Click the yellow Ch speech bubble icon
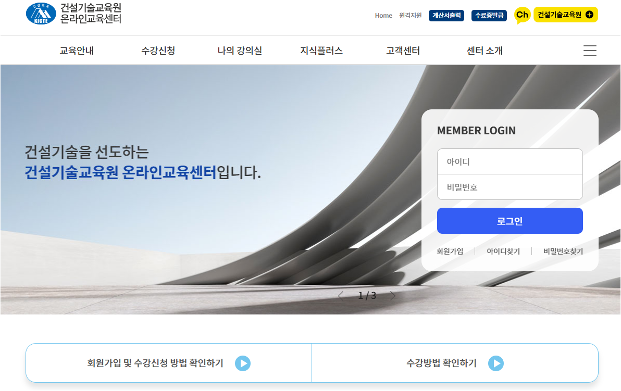The width and height of the screenshot is (621, 391). click(522, 15)
